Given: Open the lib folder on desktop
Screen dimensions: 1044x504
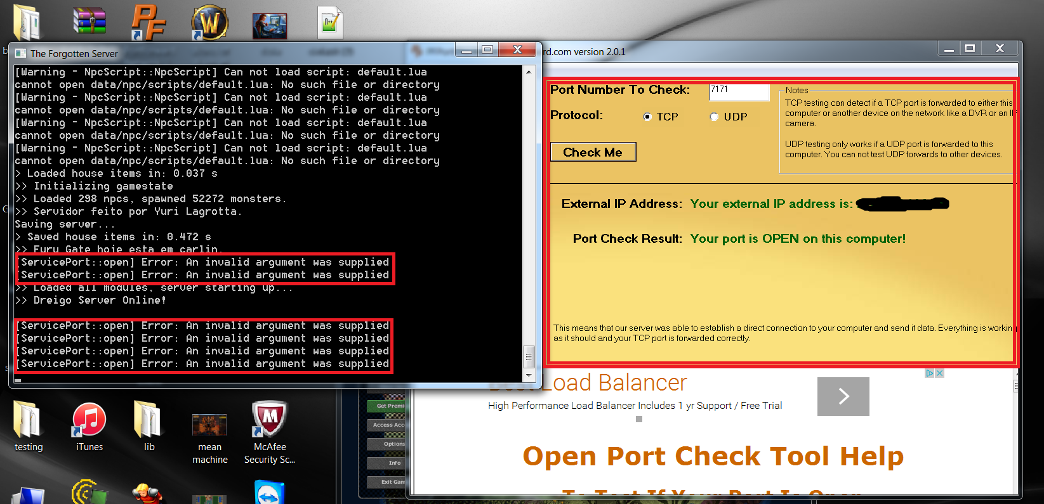Looking at the screenshot, I should pyautogui.click(x=149, y=427).
